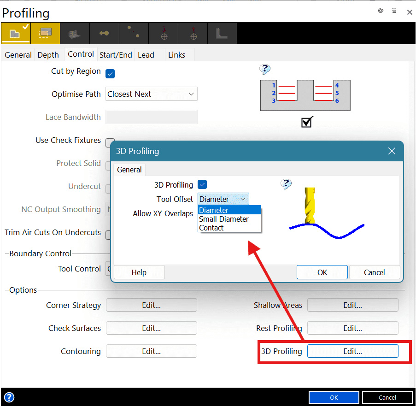Click the second yellow toolbar icon
The width and height of the screenshot is (416, 407).
[45, 33]
